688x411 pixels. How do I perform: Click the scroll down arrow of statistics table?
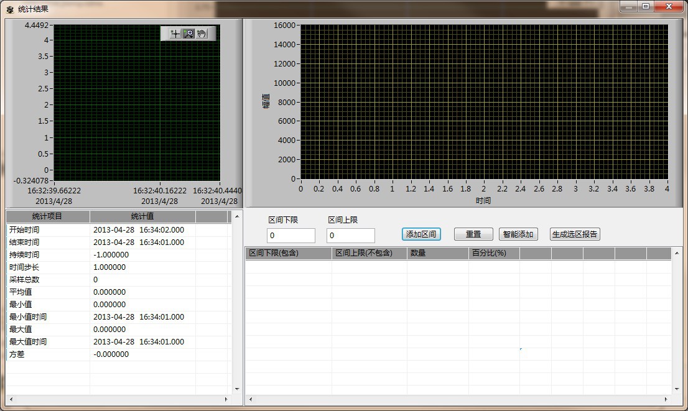point(237,389)
